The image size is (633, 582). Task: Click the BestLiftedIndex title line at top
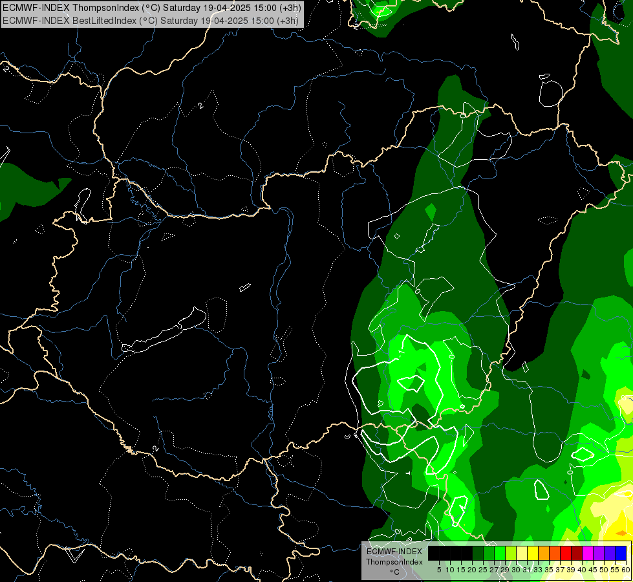[x=151, y=21]
